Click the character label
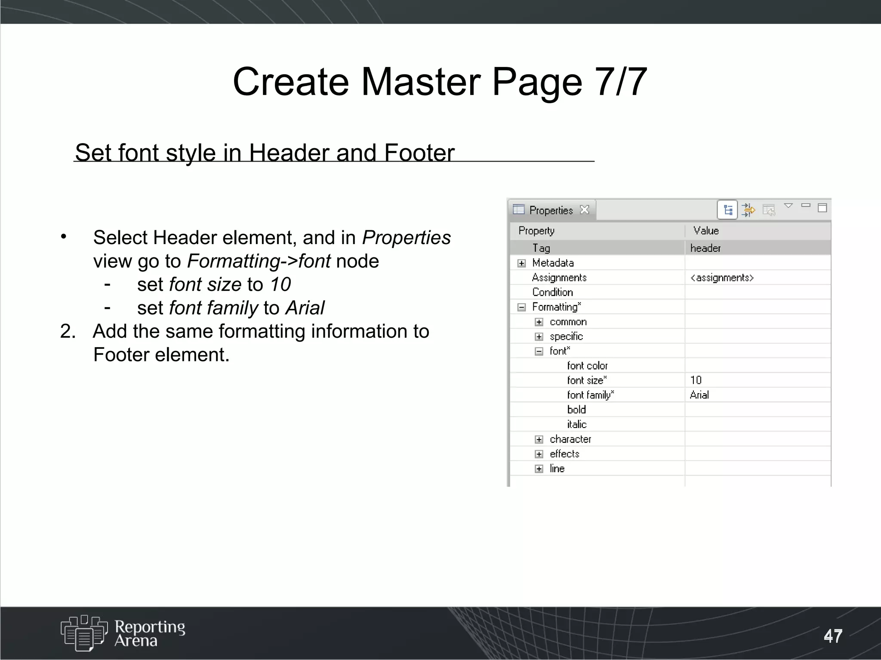This screenshot has height=660, width=881. [x=570, y=439]
